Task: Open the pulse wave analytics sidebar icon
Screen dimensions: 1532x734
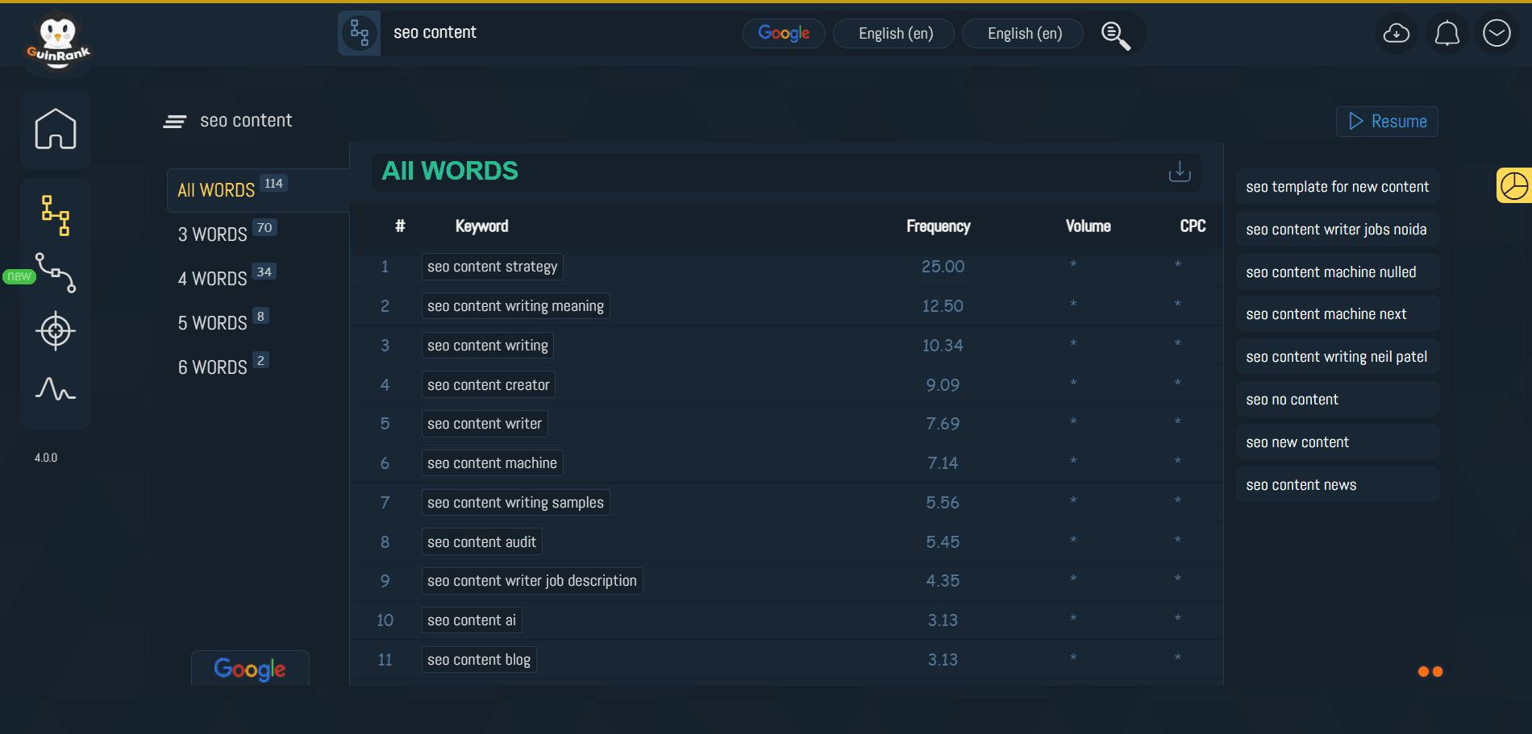Action: pos(56,389)
